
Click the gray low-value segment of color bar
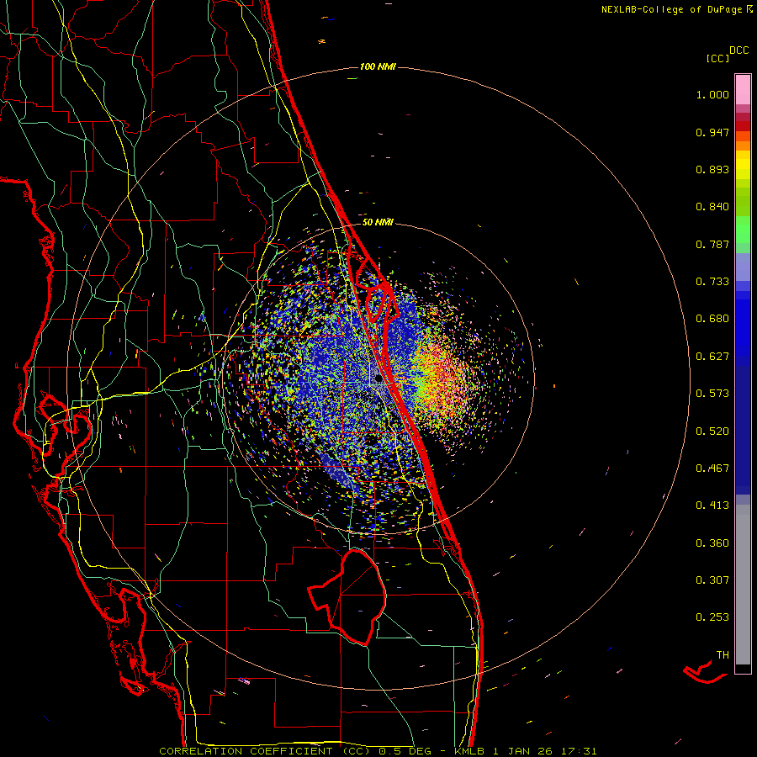(x=743, y=585)
